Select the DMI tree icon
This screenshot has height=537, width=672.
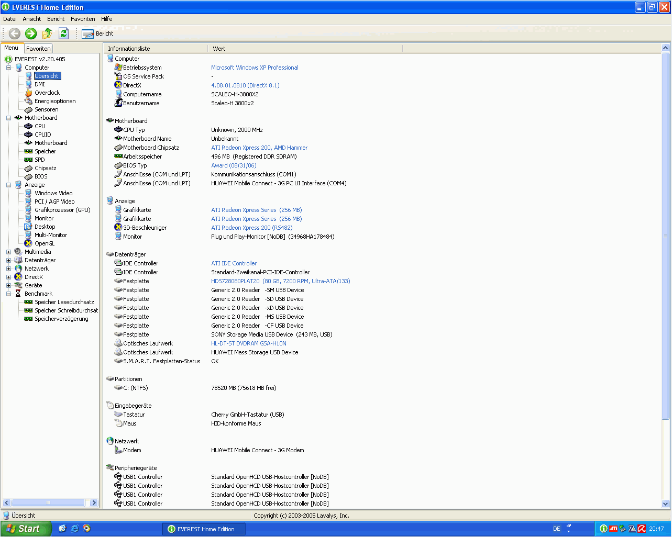[28, 84]
